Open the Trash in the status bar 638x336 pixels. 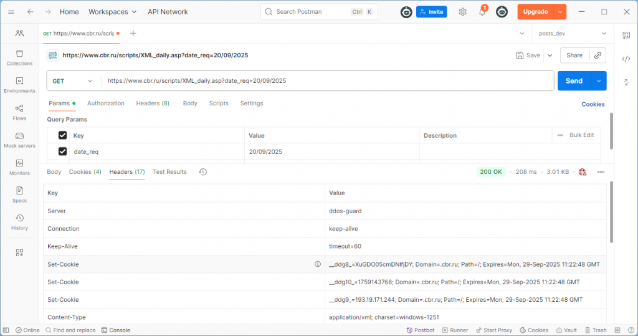pyautogui.click(x=596, y=330)
